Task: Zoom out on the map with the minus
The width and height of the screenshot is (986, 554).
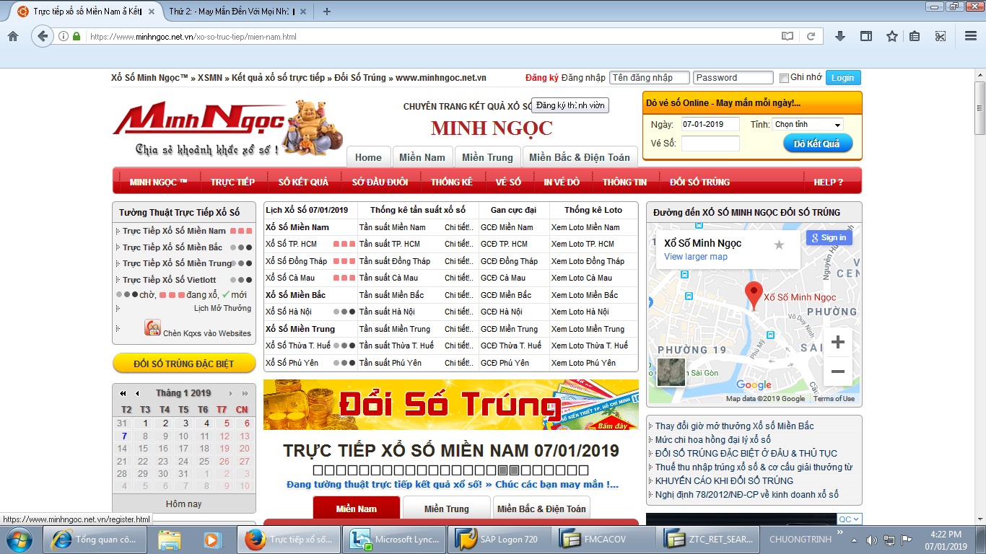Action: coord(838,371)
